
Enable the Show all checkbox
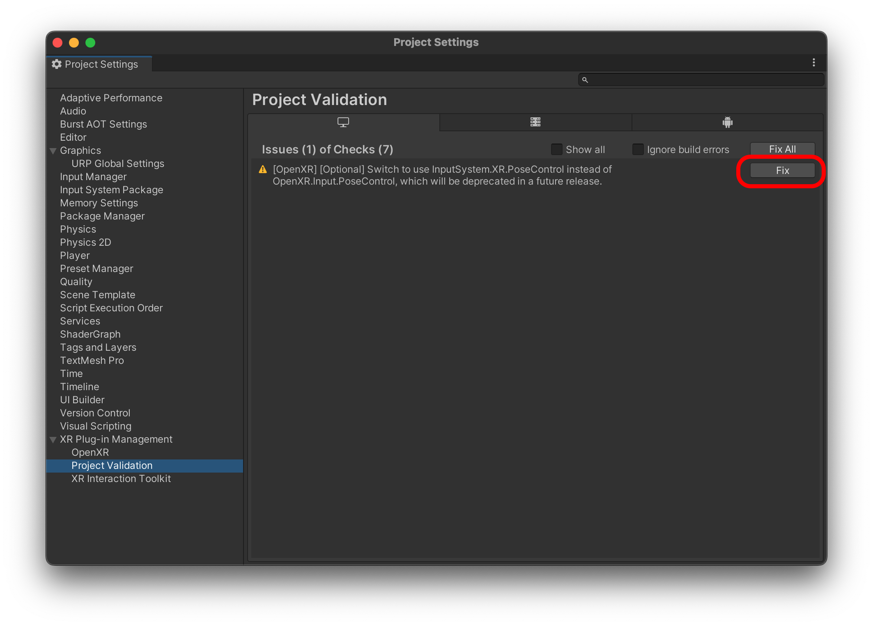tap(556, 149)
